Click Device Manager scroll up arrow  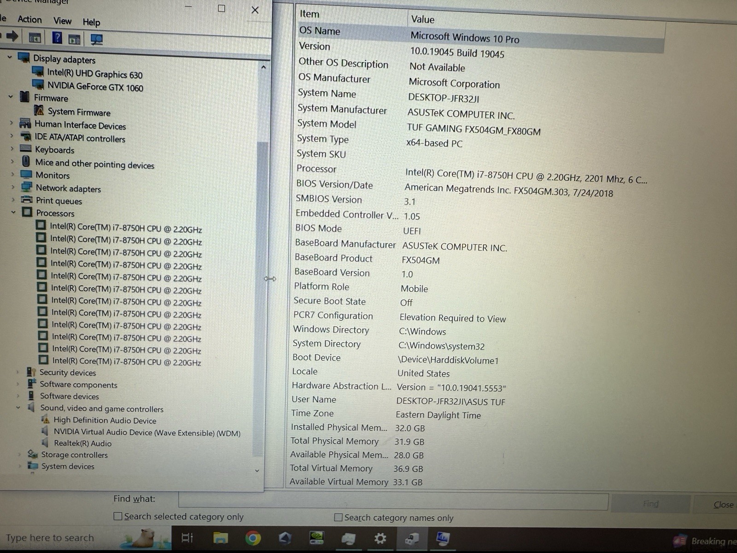point(263,67)
